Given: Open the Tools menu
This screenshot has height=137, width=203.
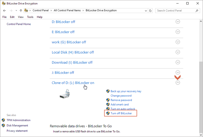Looking at the screenshot, I should pyautogui.click(x=30, y=17).
